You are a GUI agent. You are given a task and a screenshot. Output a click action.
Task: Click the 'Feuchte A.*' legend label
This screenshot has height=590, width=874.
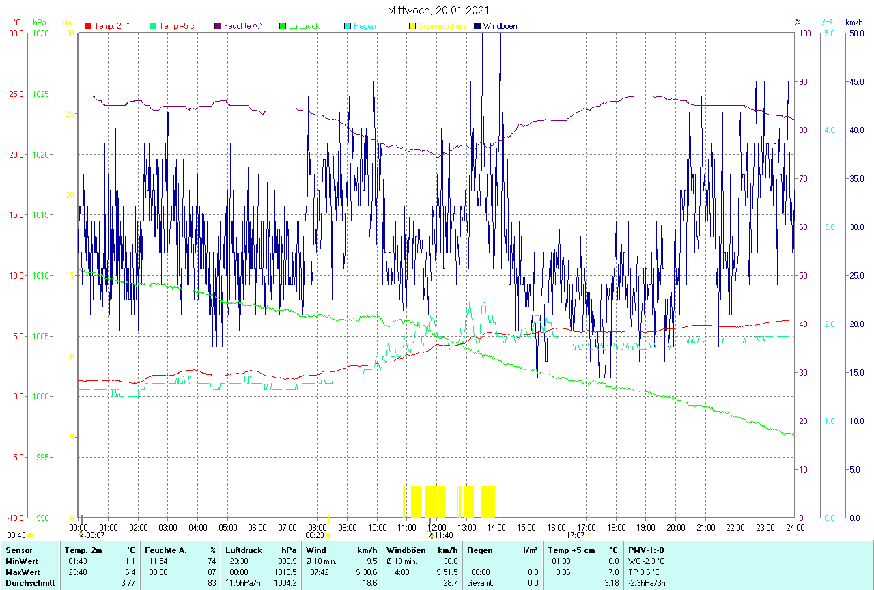point(243,26)
